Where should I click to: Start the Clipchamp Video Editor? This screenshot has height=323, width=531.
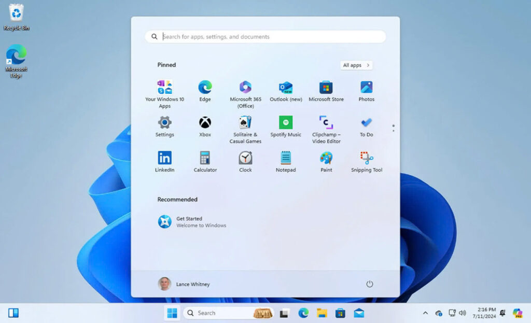point(326,127)
